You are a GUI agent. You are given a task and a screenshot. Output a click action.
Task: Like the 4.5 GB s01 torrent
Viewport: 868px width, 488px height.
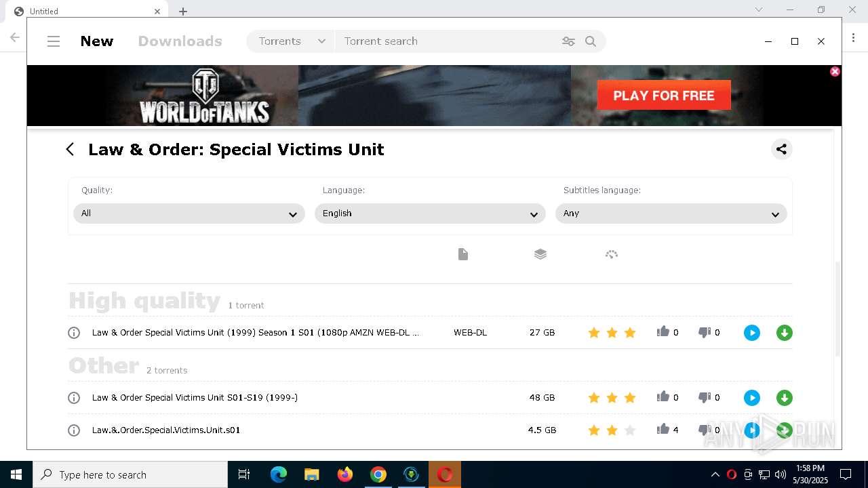click(x=663, y=429)
